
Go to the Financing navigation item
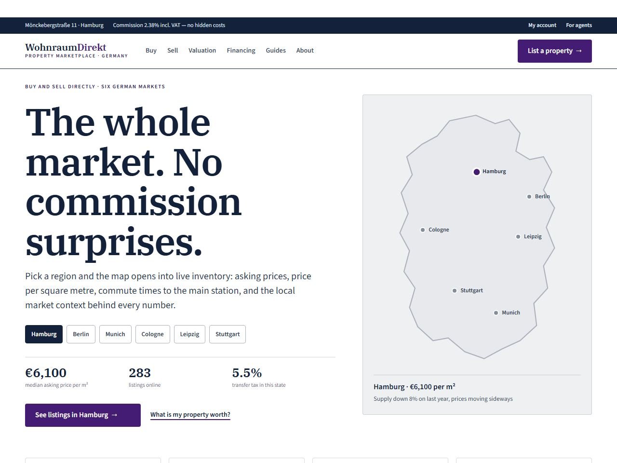click(x=241, y=50)
